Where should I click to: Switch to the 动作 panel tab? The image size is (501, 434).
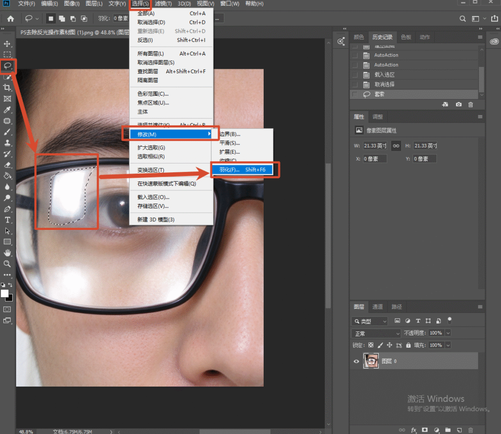425,37
